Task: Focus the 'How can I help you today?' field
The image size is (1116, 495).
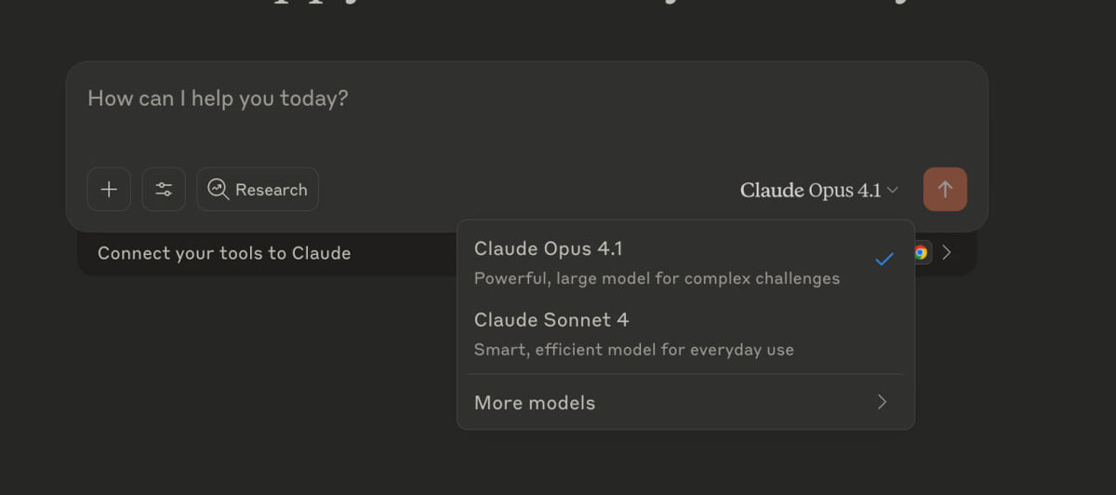Action: click(218, 99)
